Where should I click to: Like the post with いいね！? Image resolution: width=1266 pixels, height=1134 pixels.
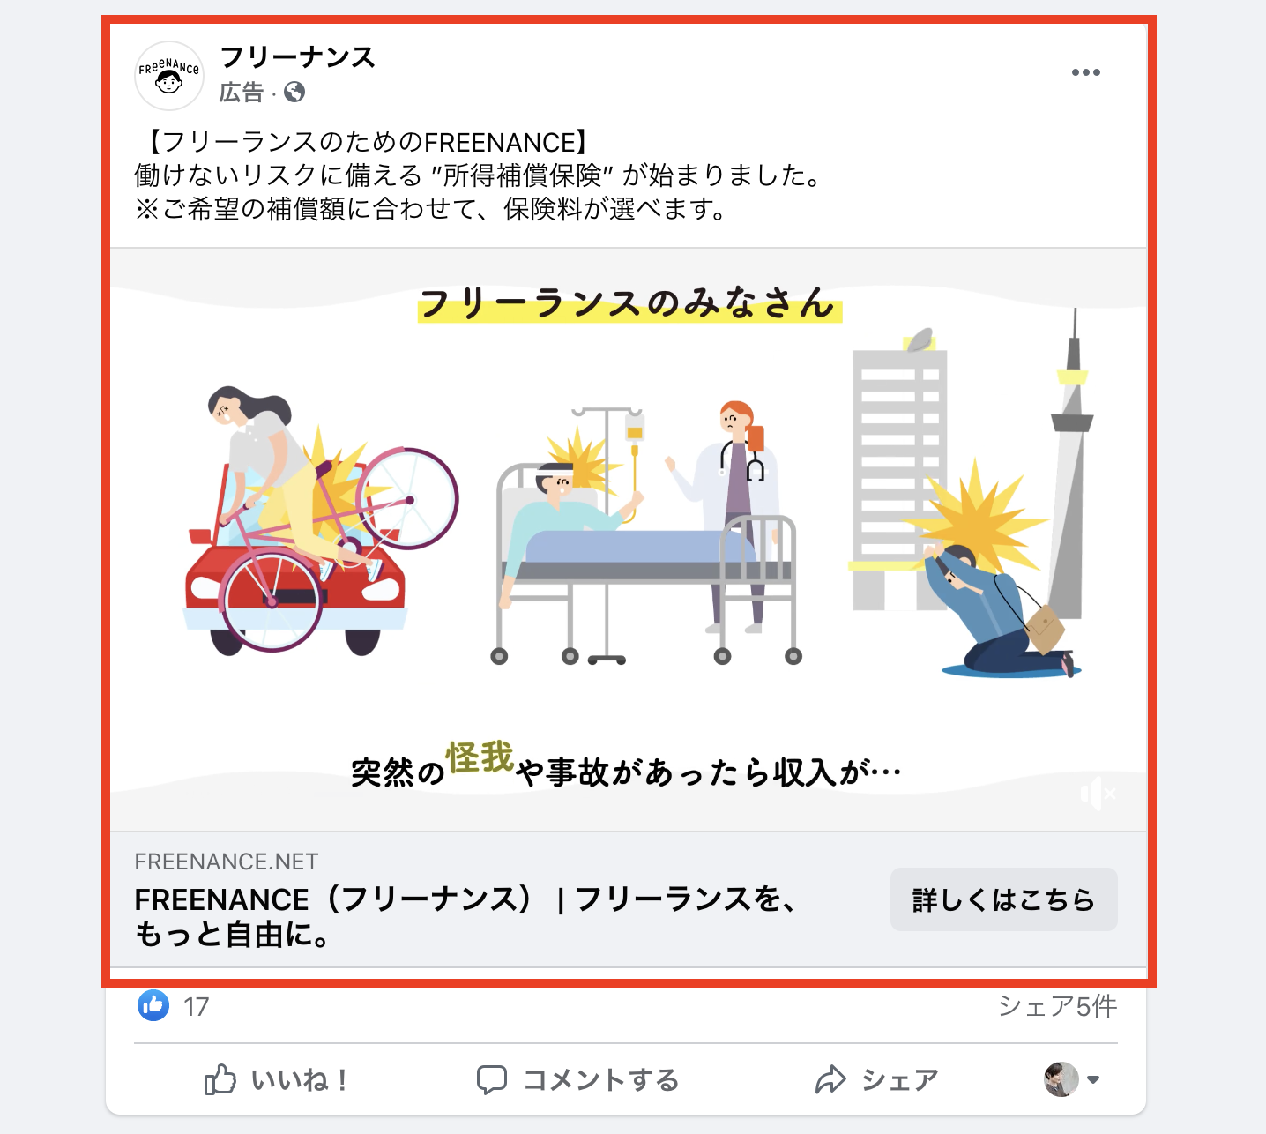click(276, 1079)
